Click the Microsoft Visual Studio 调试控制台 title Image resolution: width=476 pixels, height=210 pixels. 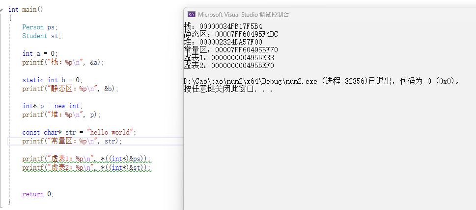[x=244, y=15]
